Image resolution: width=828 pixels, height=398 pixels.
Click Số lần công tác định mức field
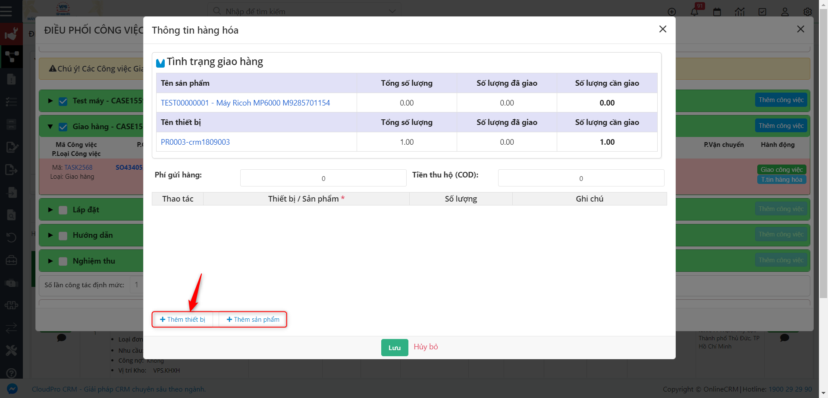(137, 285)
